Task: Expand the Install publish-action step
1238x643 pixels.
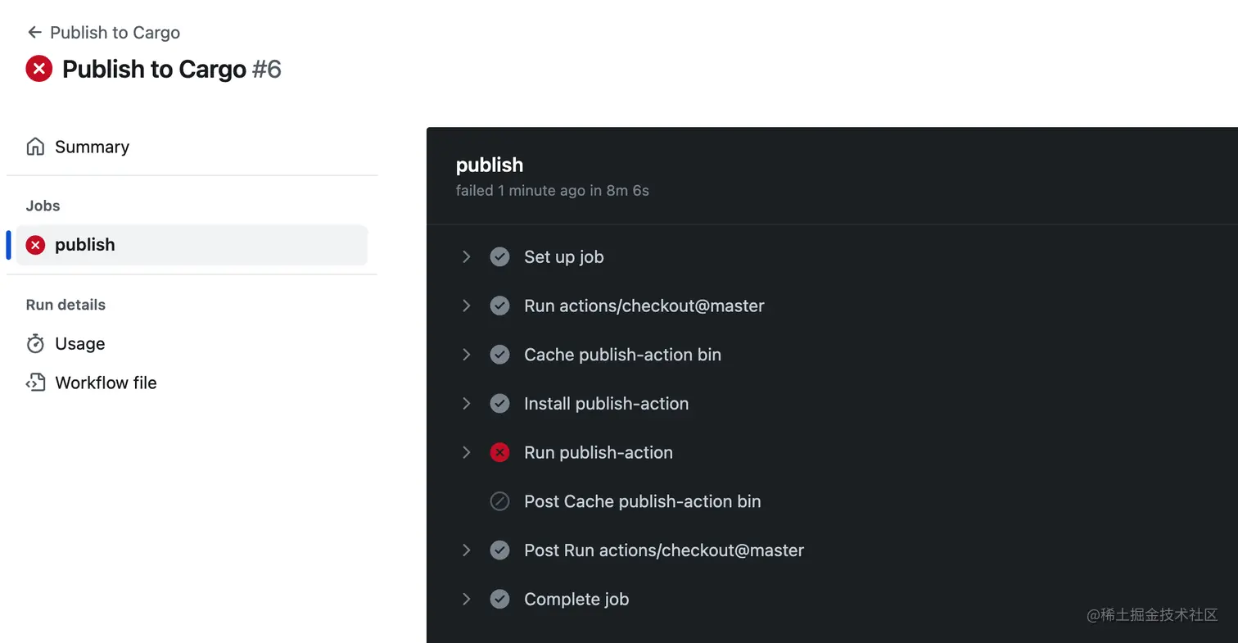Action: pyautogui.click(x=466, y=403)
